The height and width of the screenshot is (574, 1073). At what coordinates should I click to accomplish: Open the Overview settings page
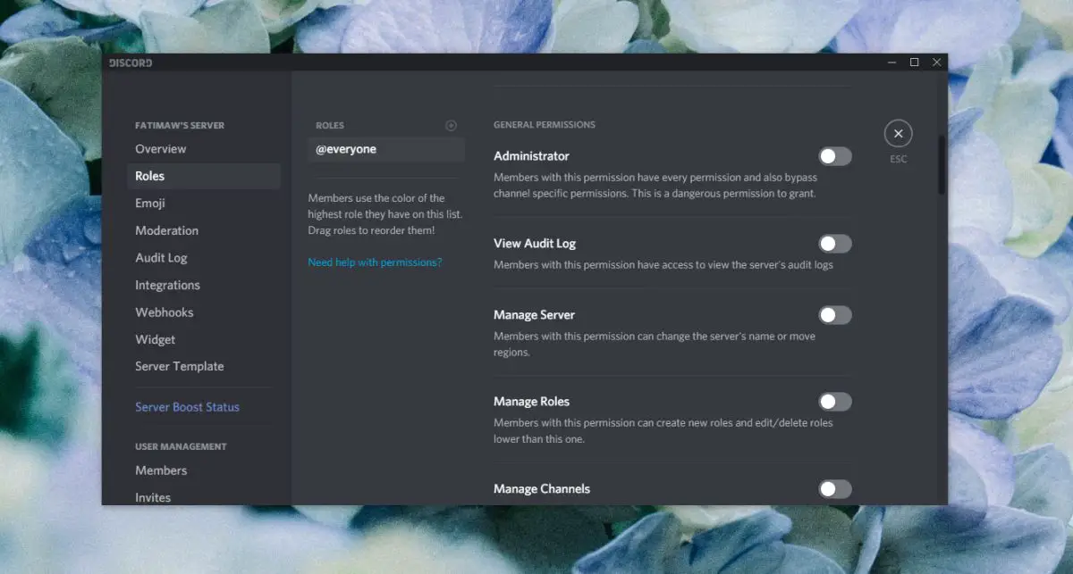204,149
